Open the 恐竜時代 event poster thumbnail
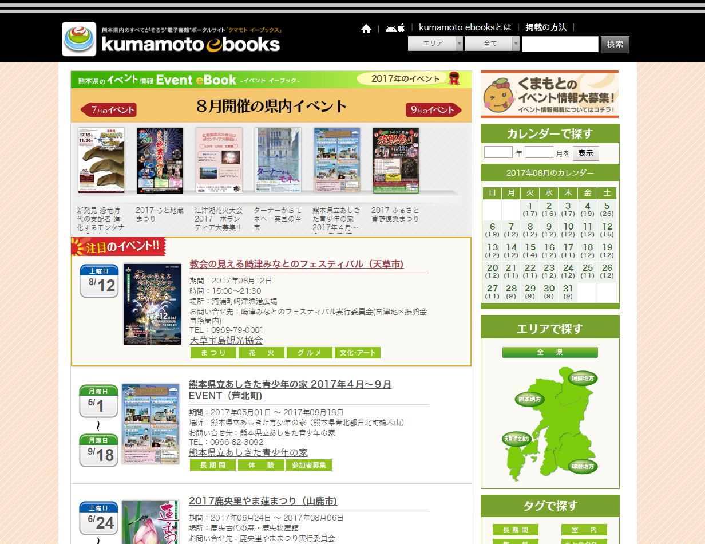The height and width of the screenshot is (544, 705). coord(101,161)
